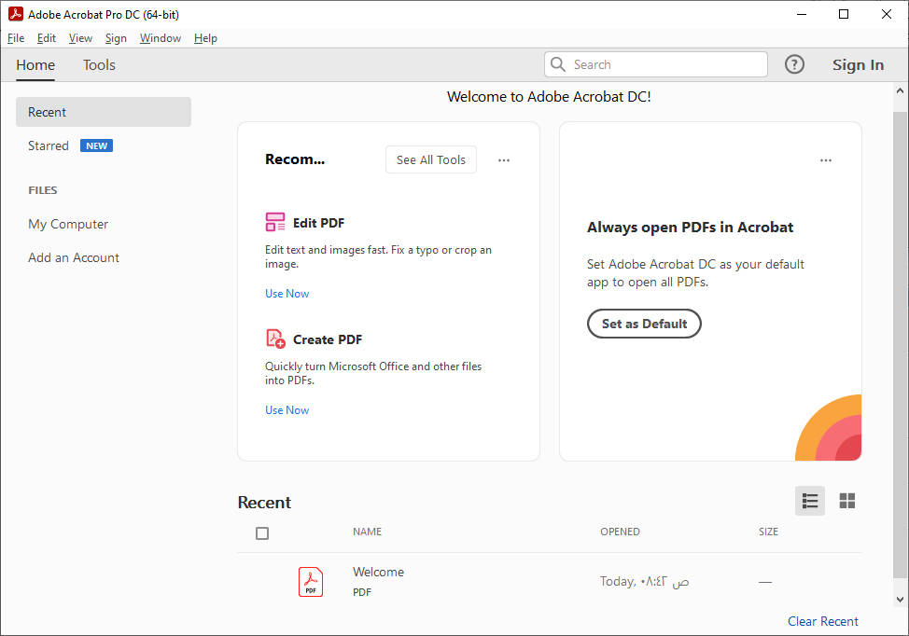Open Recommended tools card options menu

pyautogui.click(x=504, y=159)
